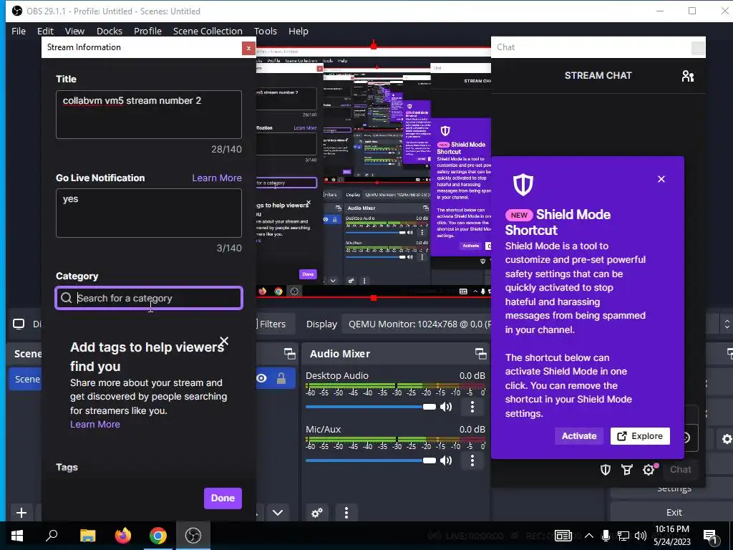Open the Scene Collection menu
Viewport: 733px width, 550px height.
(208, 31)
